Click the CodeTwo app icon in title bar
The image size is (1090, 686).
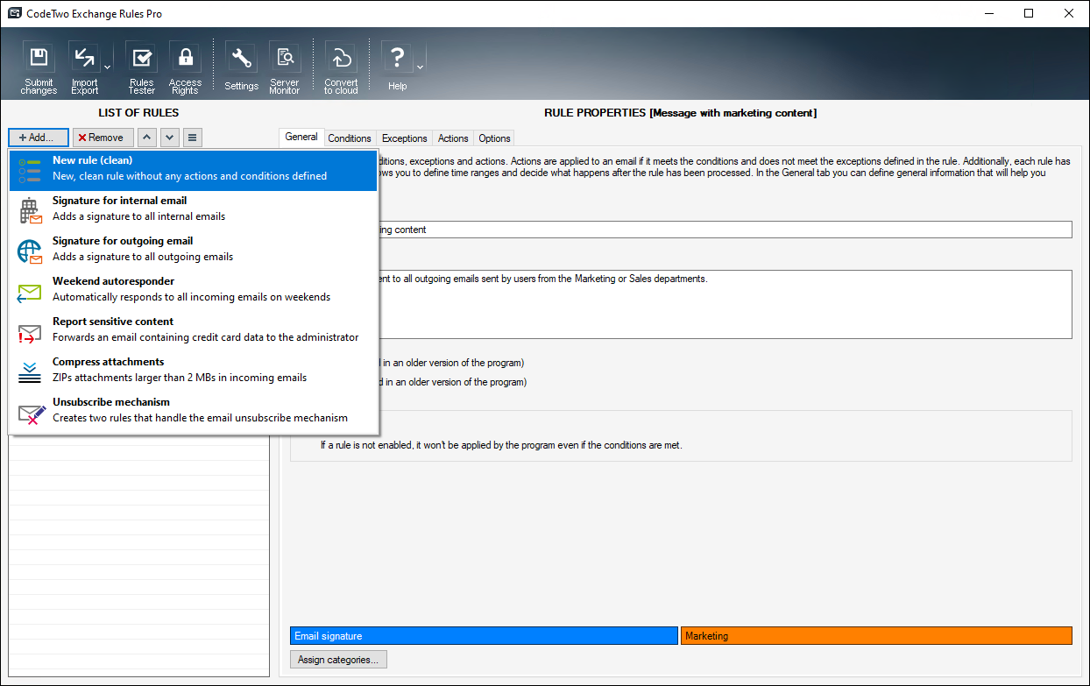pyautogui.click(x=14, y=13)
